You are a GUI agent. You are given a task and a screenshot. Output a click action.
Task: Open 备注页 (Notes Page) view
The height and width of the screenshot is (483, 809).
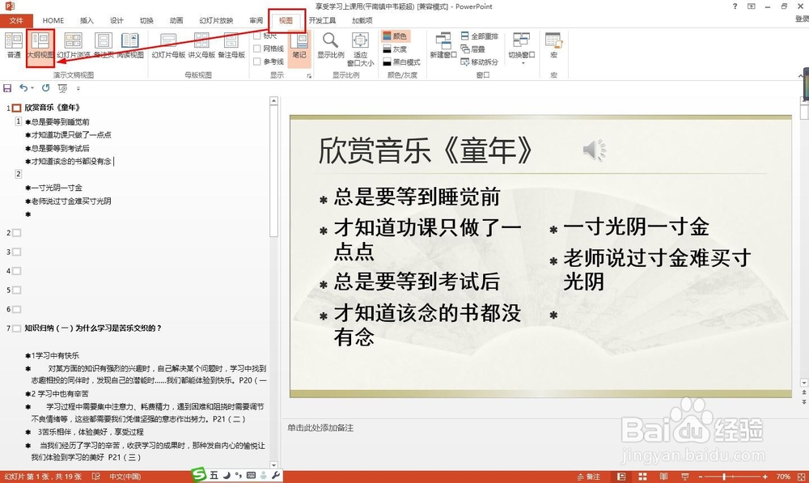pos(104,45)
